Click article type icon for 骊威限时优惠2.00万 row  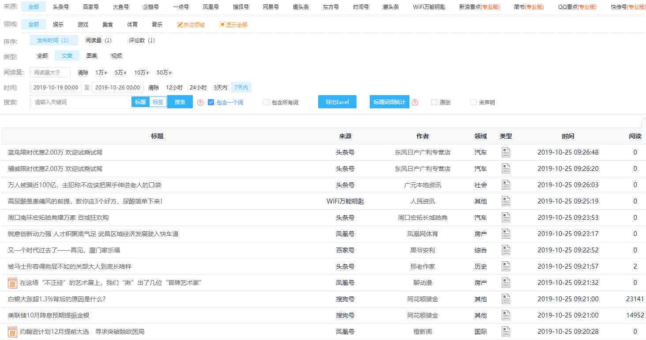[x=506, y=169]
